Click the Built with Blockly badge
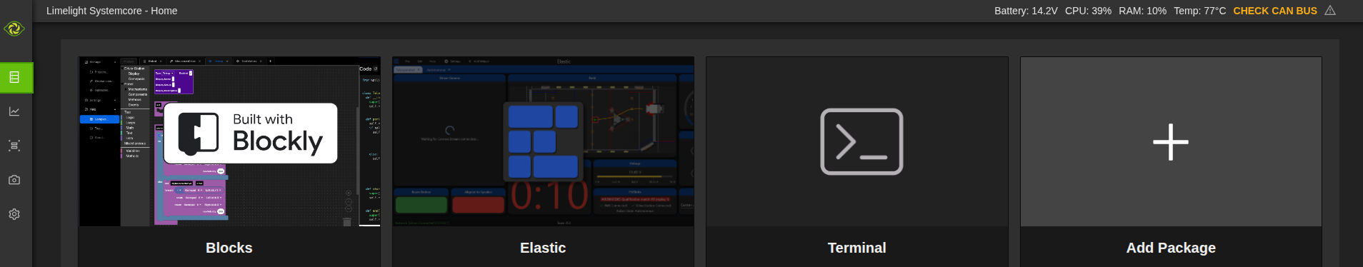 251,133
